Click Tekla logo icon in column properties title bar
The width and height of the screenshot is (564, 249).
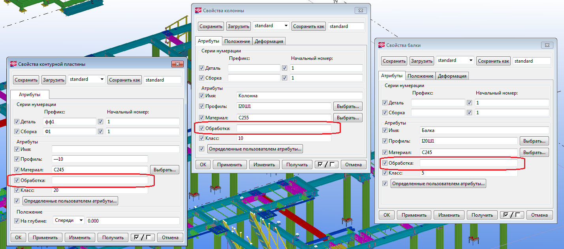pyautogui.click(x=198, y=10)
